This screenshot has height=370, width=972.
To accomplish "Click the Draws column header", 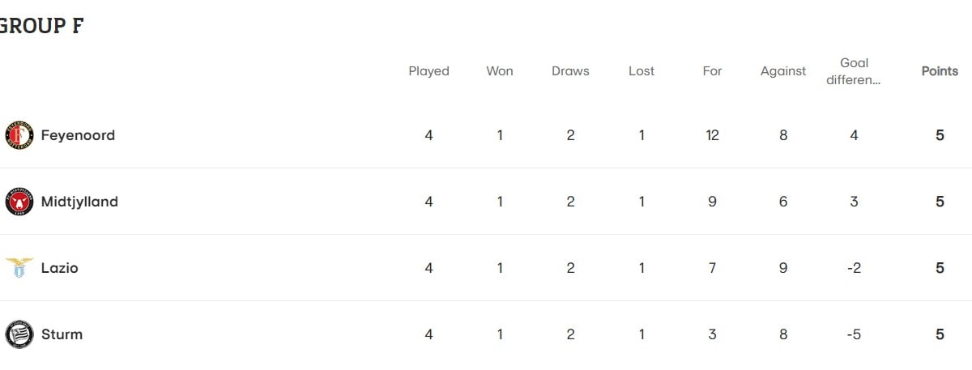I will [x=570, y=71].
